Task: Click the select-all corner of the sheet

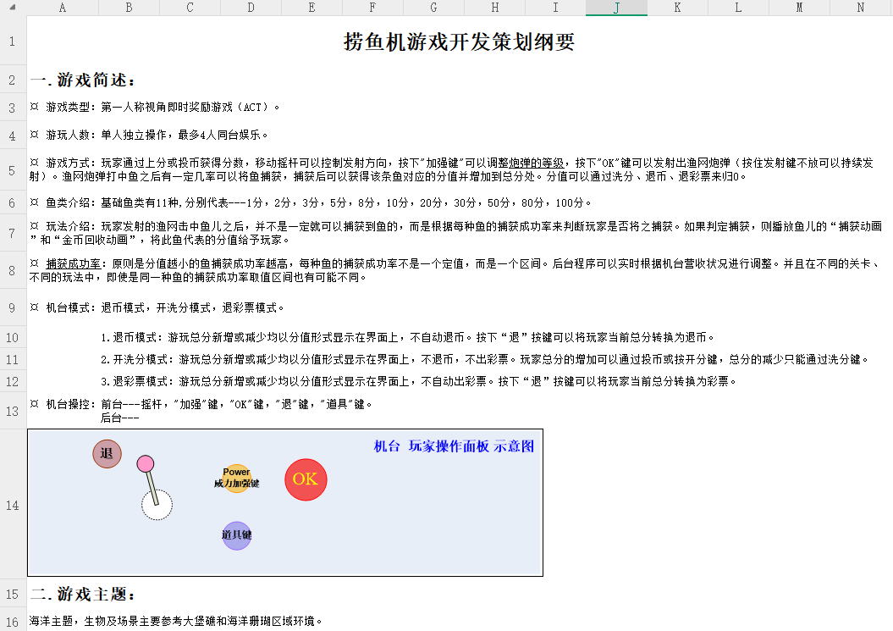Action: pos(13,8)
